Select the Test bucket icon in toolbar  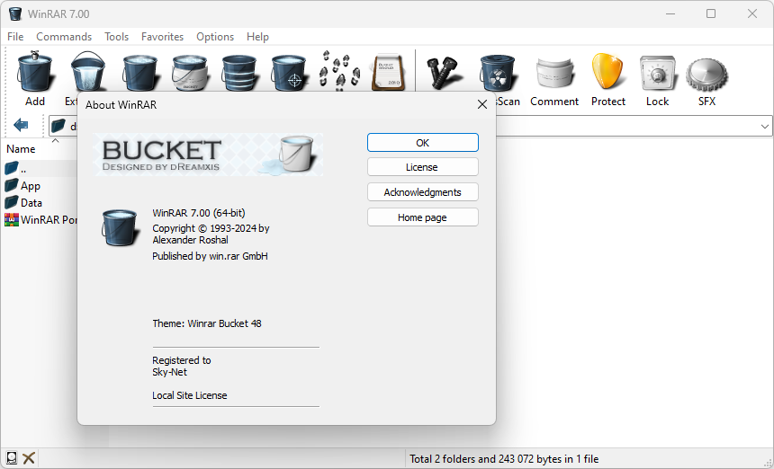point(140,73)
